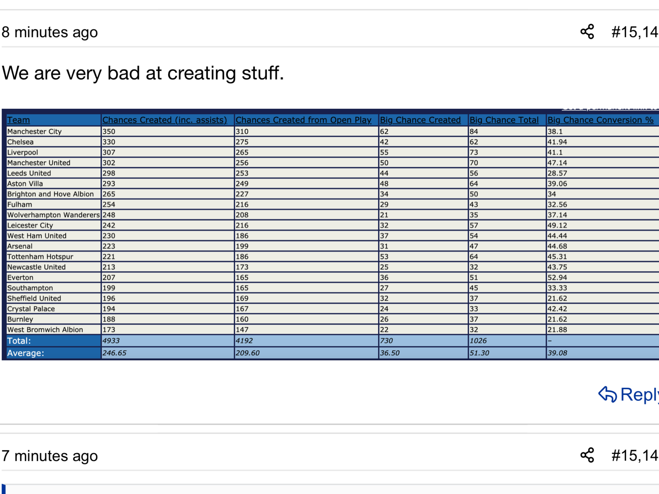
Task: Select the Manchester City row name
Action: pyautogui.click(x=34, y=132)
